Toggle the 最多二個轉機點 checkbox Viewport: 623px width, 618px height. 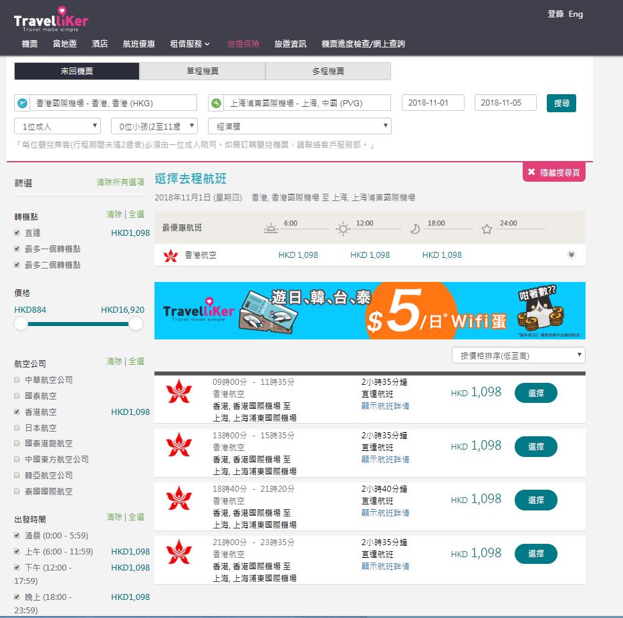(x=17, y=265)
